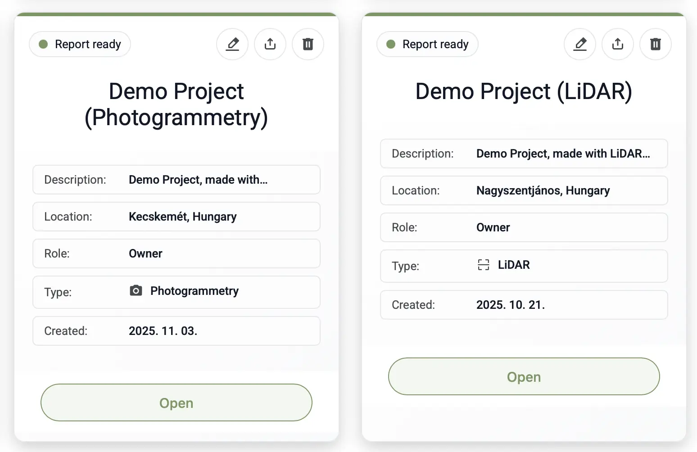Click the Demo Project (LiDAR) title
Viewport: 697px width, 452px height.
524,91
